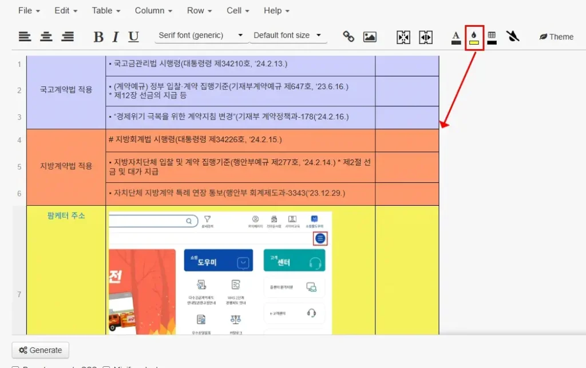586x368 pixels.
Task: Merge the selected cells
Action: 403,37
